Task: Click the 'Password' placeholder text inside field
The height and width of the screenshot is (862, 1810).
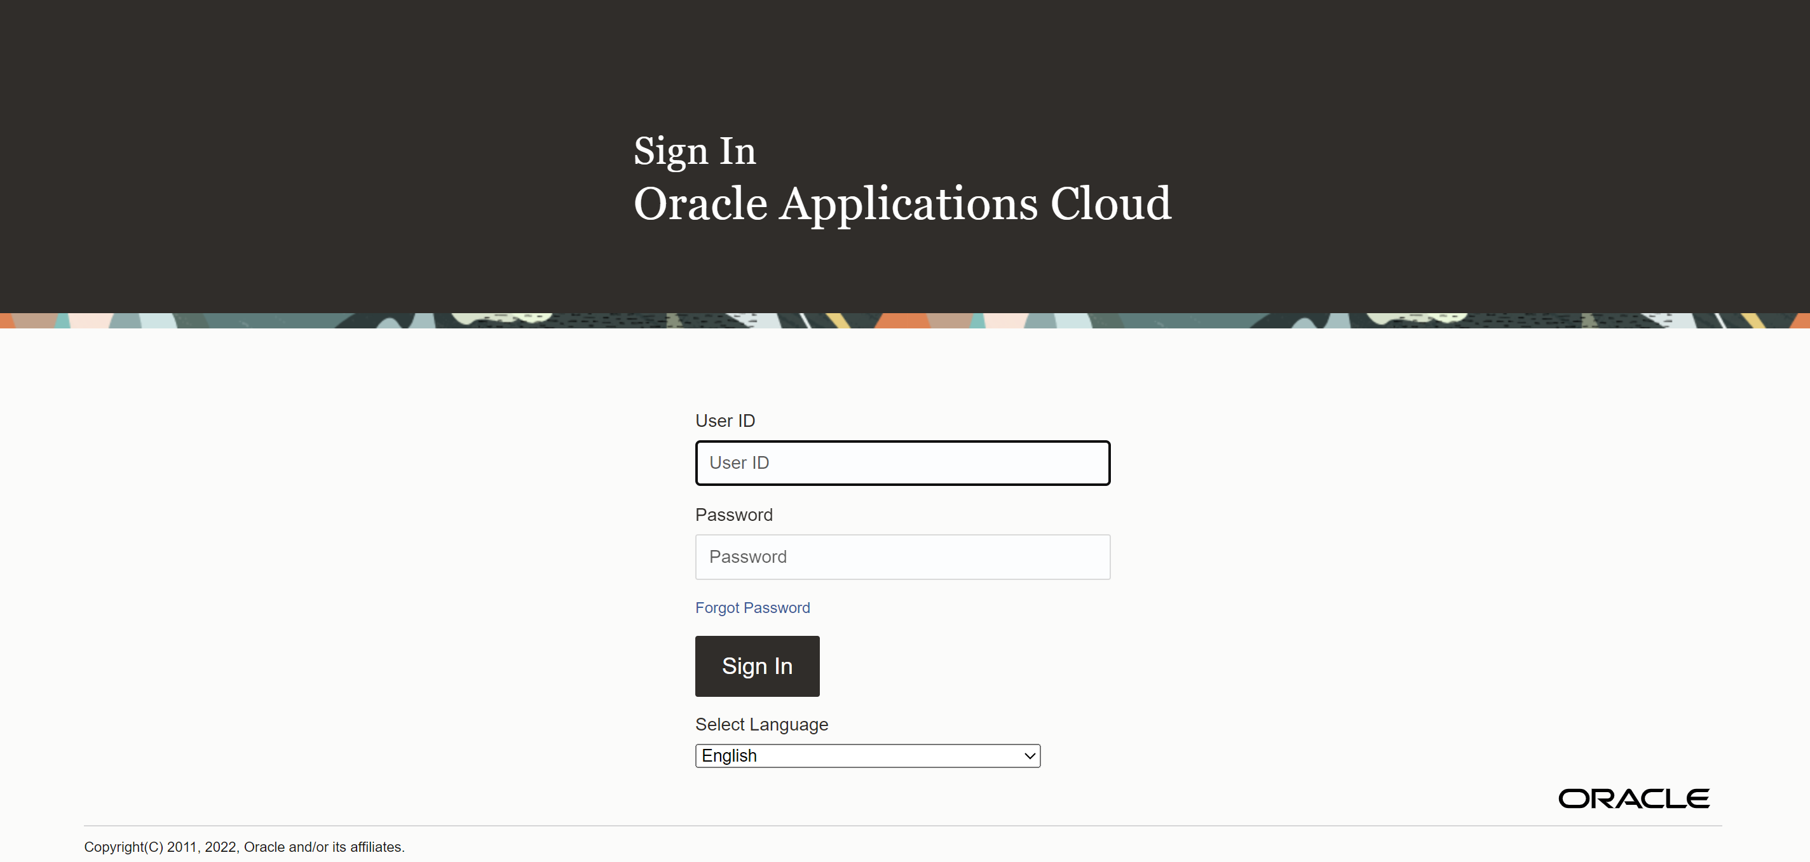Action: tap(747, 557)
